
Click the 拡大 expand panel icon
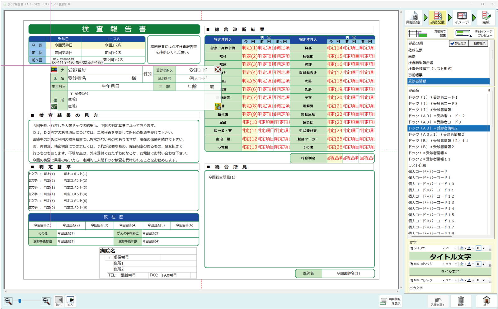click(70, 301)
